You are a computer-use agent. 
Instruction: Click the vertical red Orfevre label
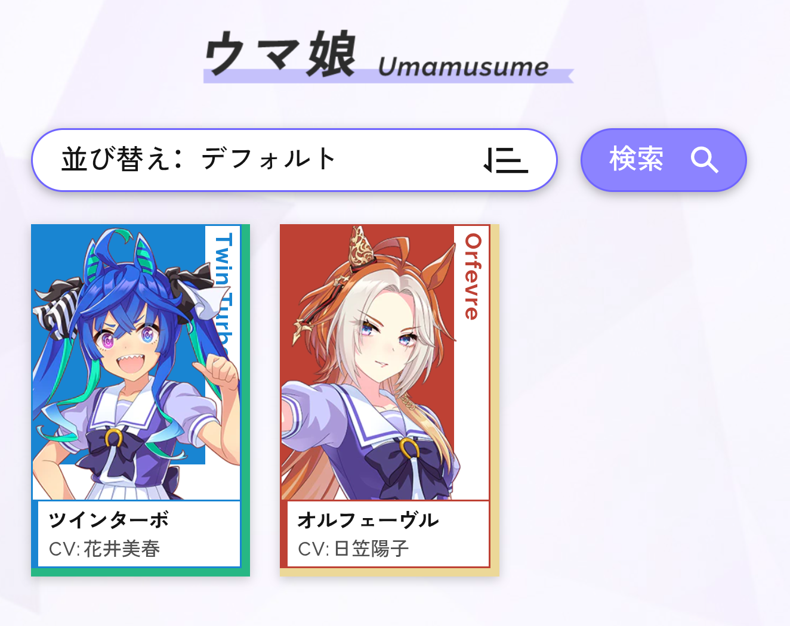pyautogui.click(x=472, y=277)
